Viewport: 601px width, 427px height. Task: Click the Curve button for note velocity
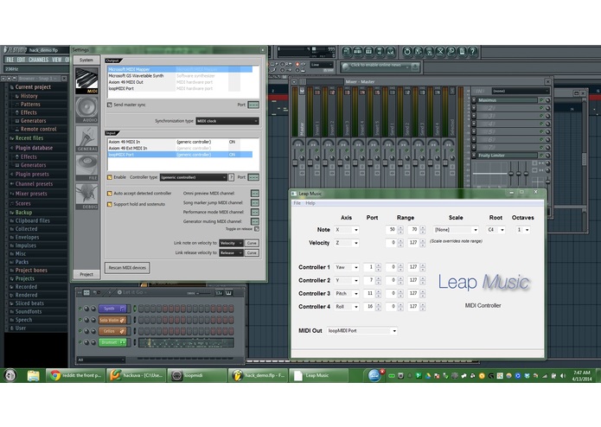pos(252,243)
